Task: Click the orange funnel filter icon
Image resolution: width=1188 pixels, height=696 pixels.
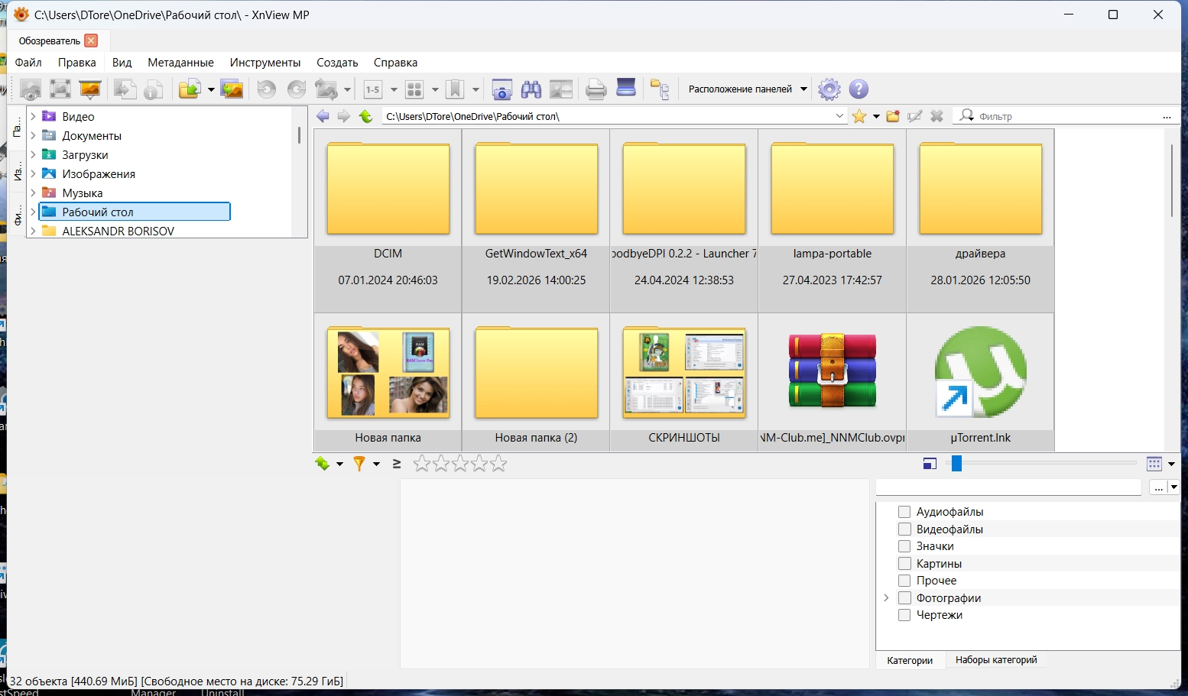Action: tap(359, 464)
